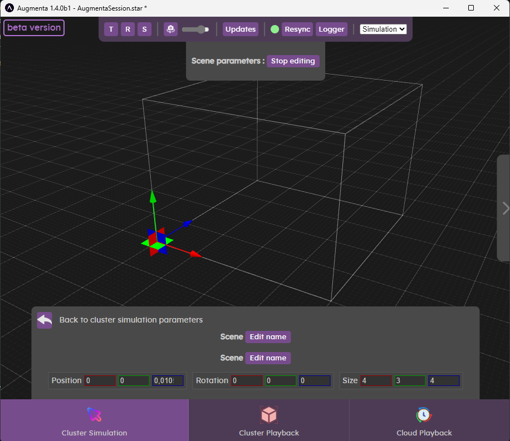
Task: Minimize the Augmenta window
Action: coord(446,8)
